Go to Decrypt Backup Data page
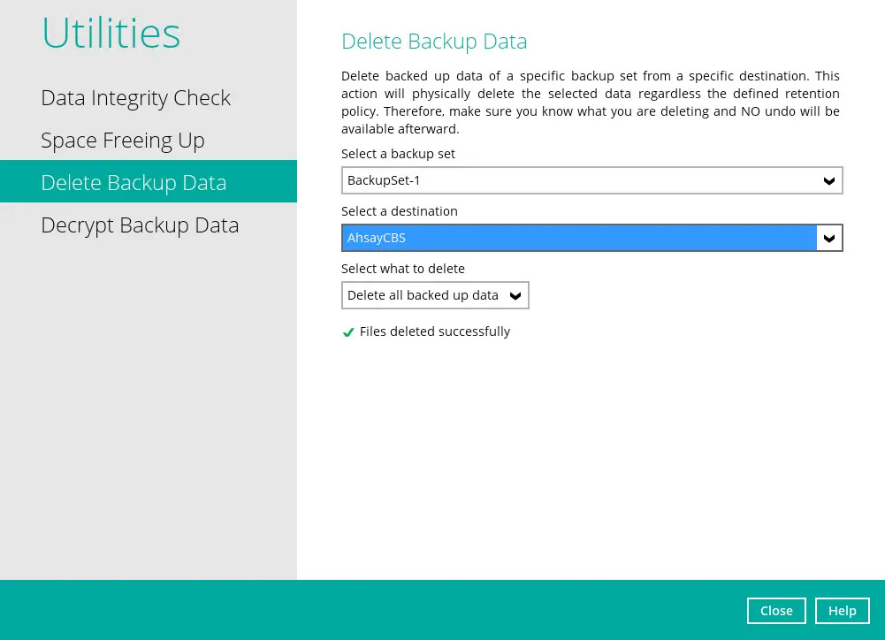 pos(140,225)
